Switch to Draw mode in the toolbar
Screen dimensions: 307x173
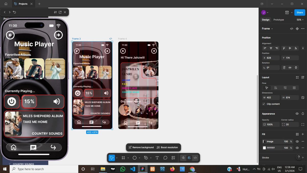[x=183, y=158]
